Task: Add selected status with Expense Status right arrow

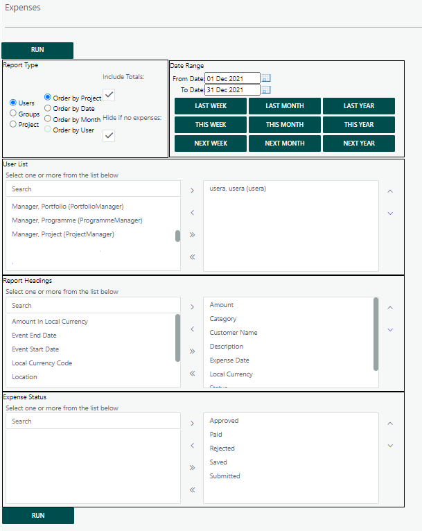Action: pos(192,424)
